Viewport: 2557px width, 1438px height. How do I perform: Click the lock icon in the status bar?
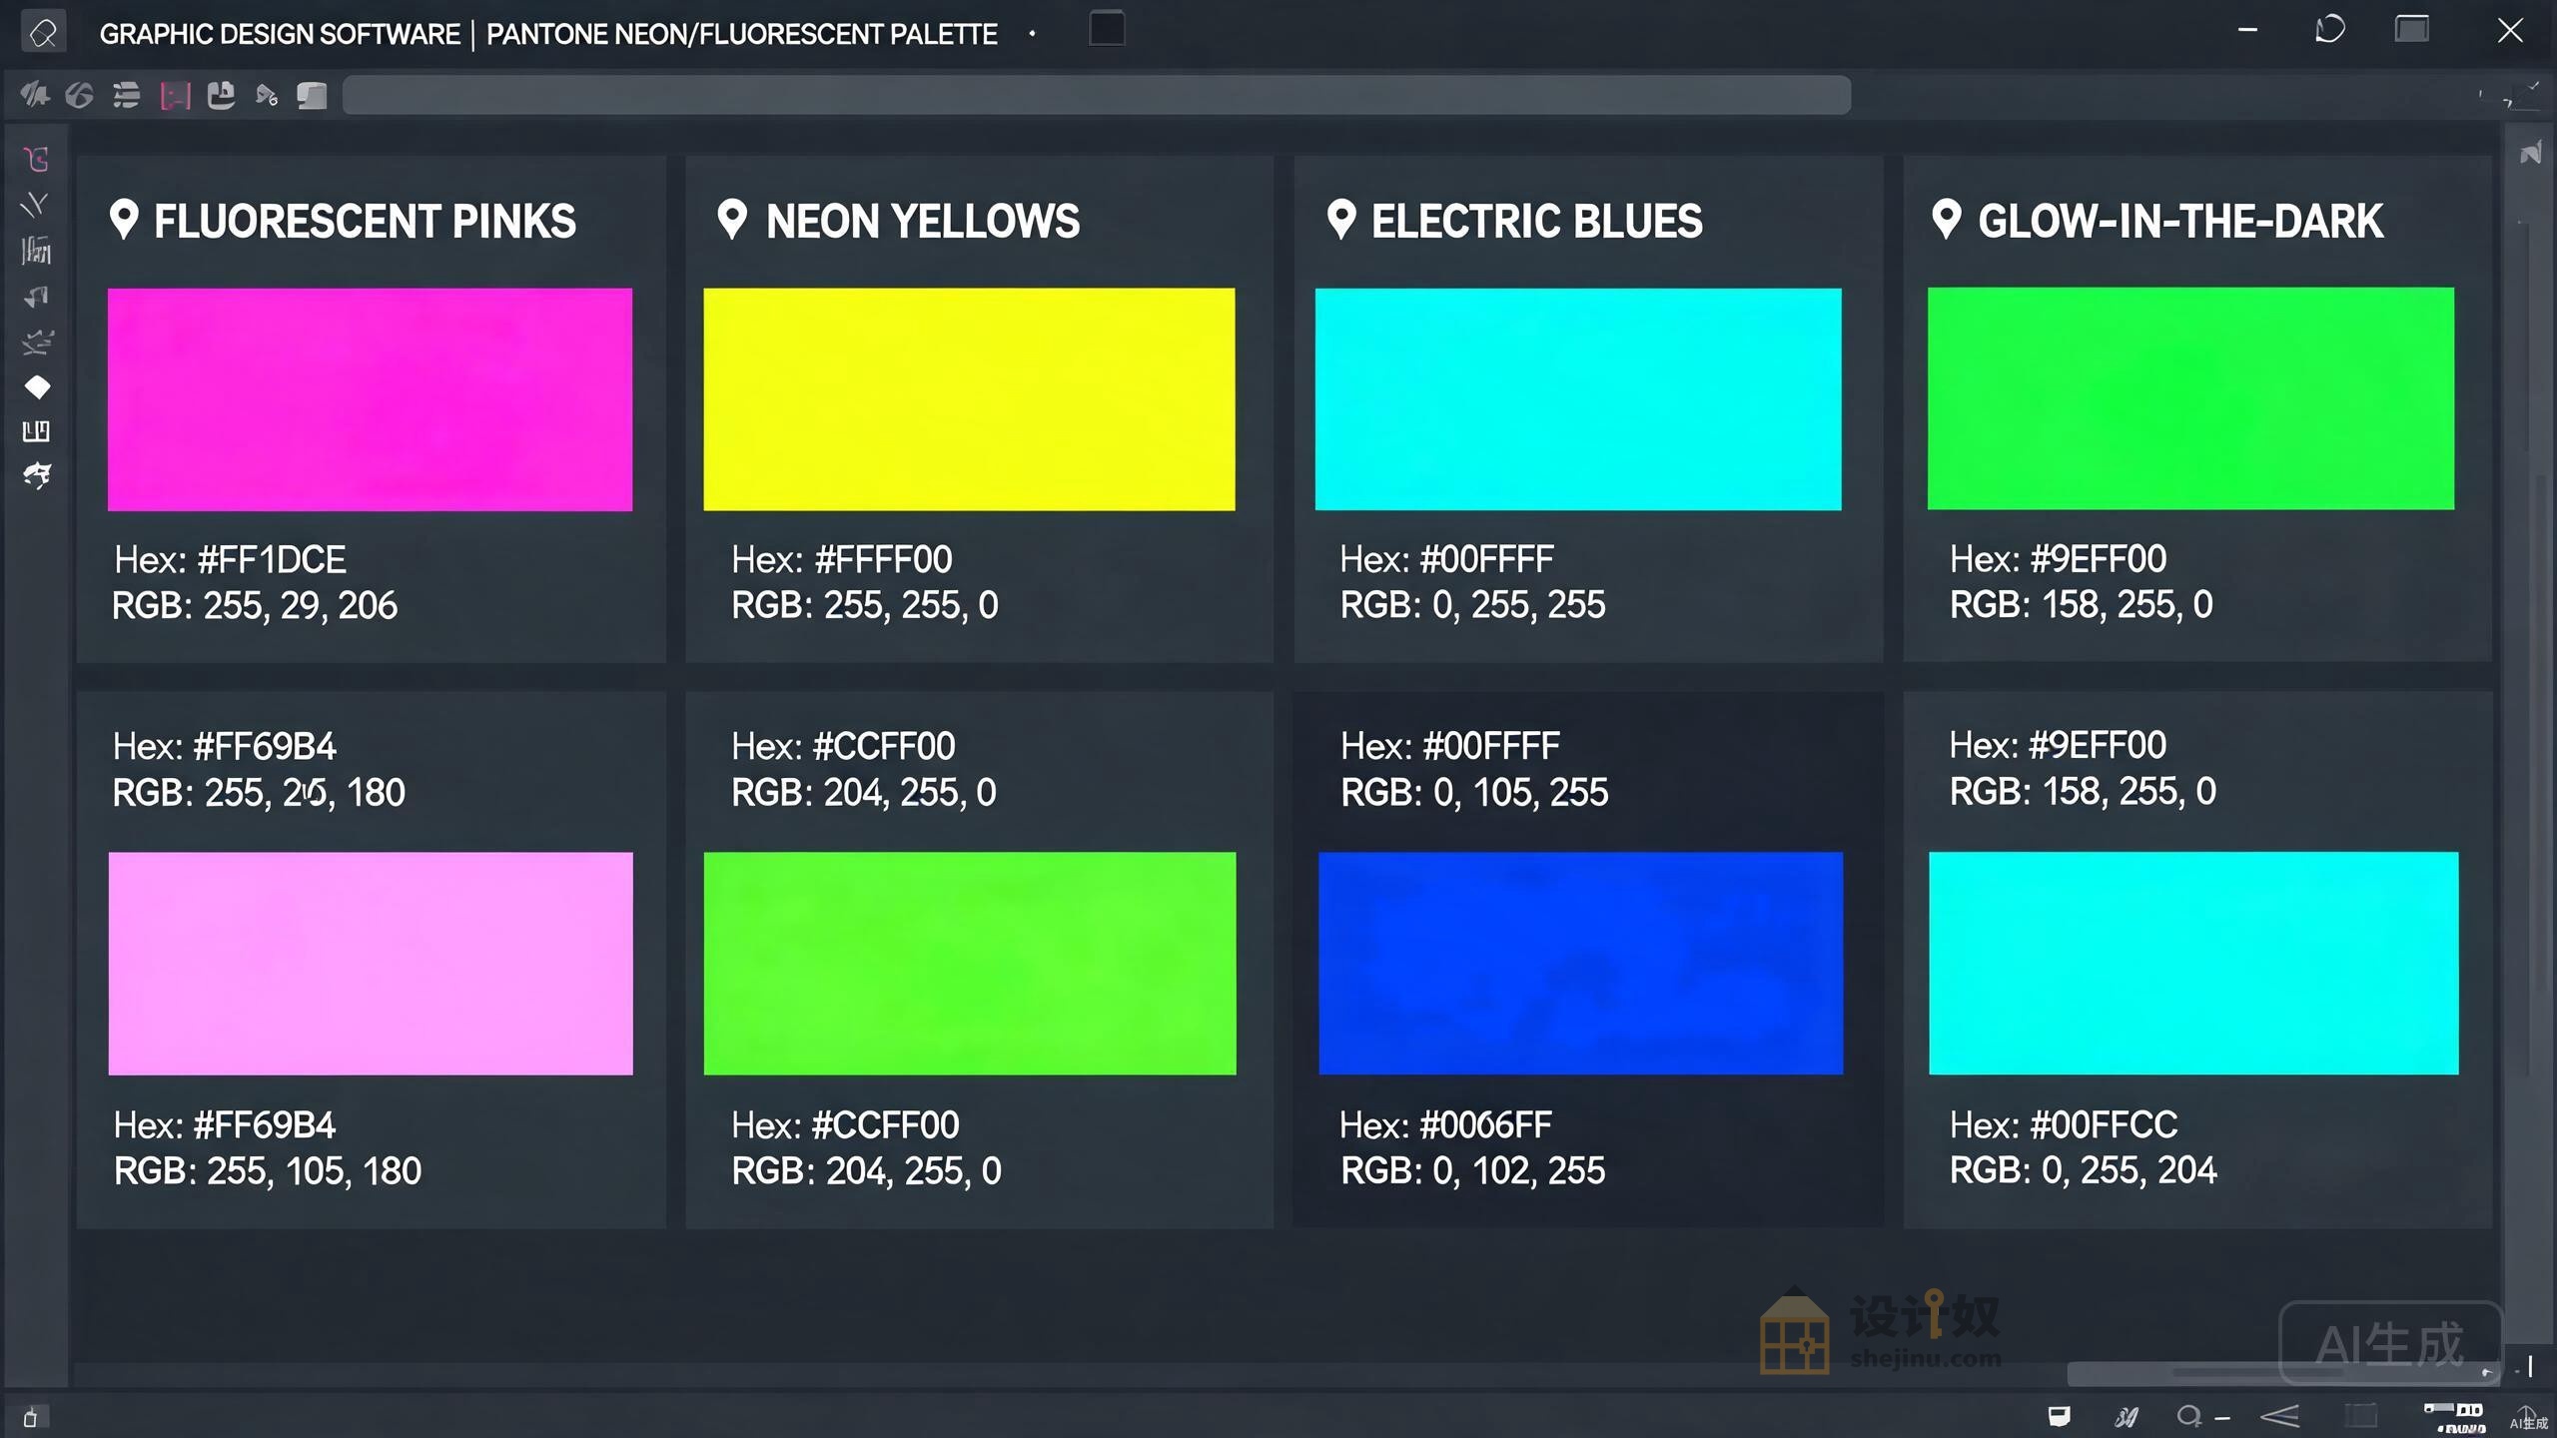pos(30,1417)
